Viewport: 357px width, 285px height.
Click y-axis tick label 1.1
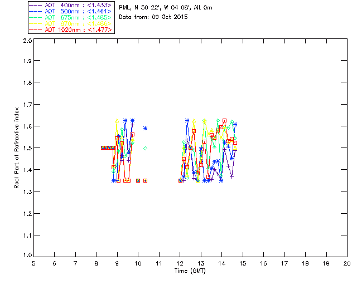(27, 235)
